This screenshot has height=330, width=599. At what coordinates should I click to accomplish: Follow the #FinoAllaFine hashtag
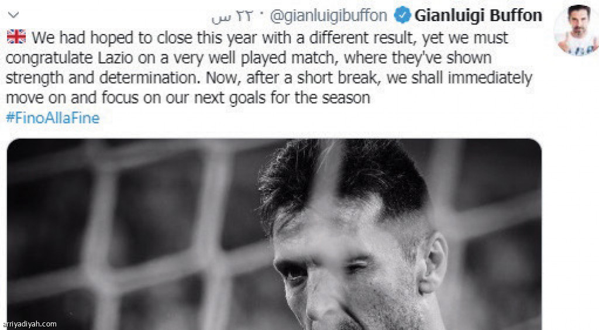(x=53, y=118)
